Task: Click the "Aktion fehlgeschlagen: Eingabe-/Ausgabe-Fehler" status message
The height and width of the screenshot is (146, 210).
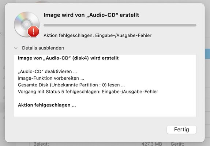Action: click(x=97, y=35)
